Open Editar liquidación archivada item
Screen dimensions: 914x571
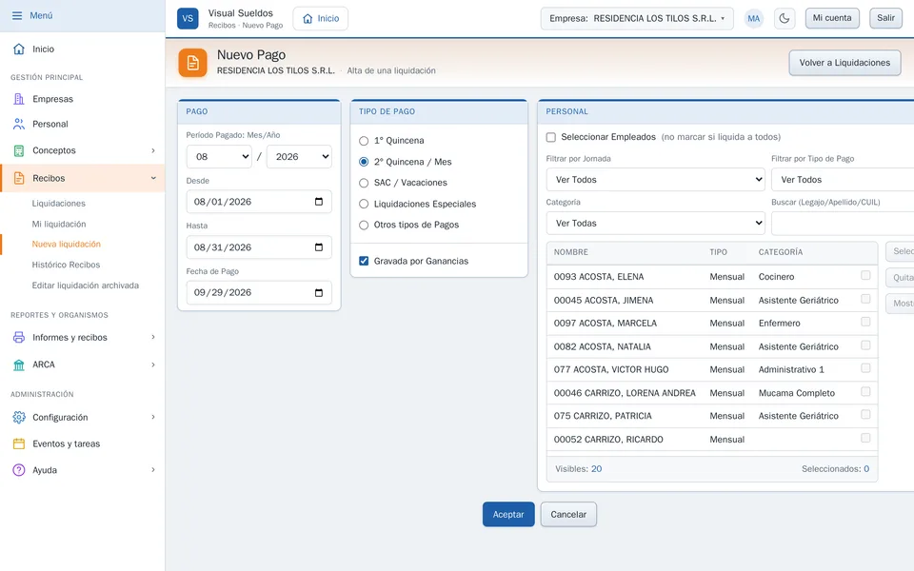pos(85,285)
